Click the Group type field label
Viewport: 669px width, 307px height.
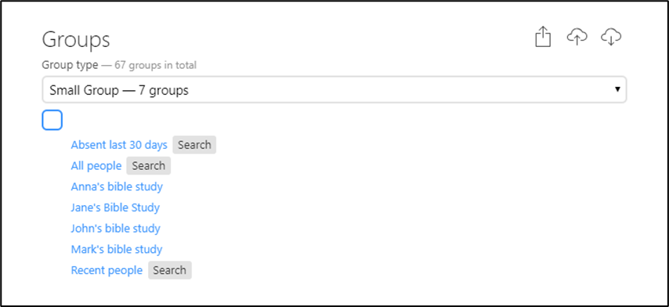(x=70, y=65)
